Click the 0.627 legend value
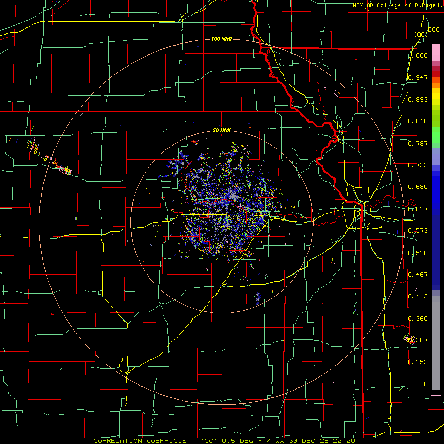Image resolution: width=444 pixels, height=444 pixels. [x=418, y=209]
